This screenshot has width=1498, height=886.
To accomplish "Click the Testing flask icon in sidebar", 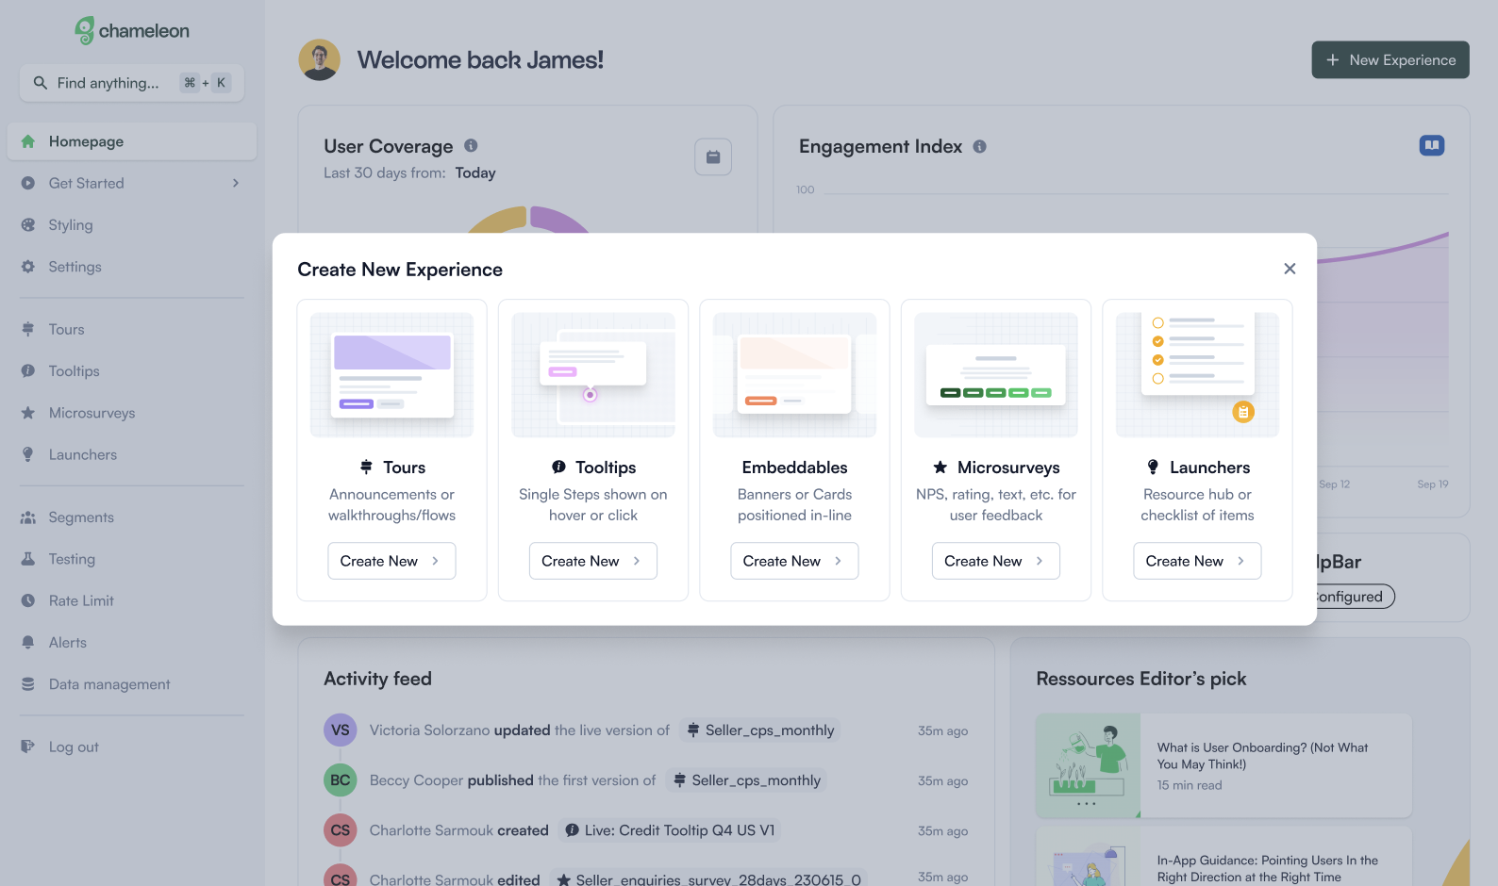I will (x=28, y=559).
